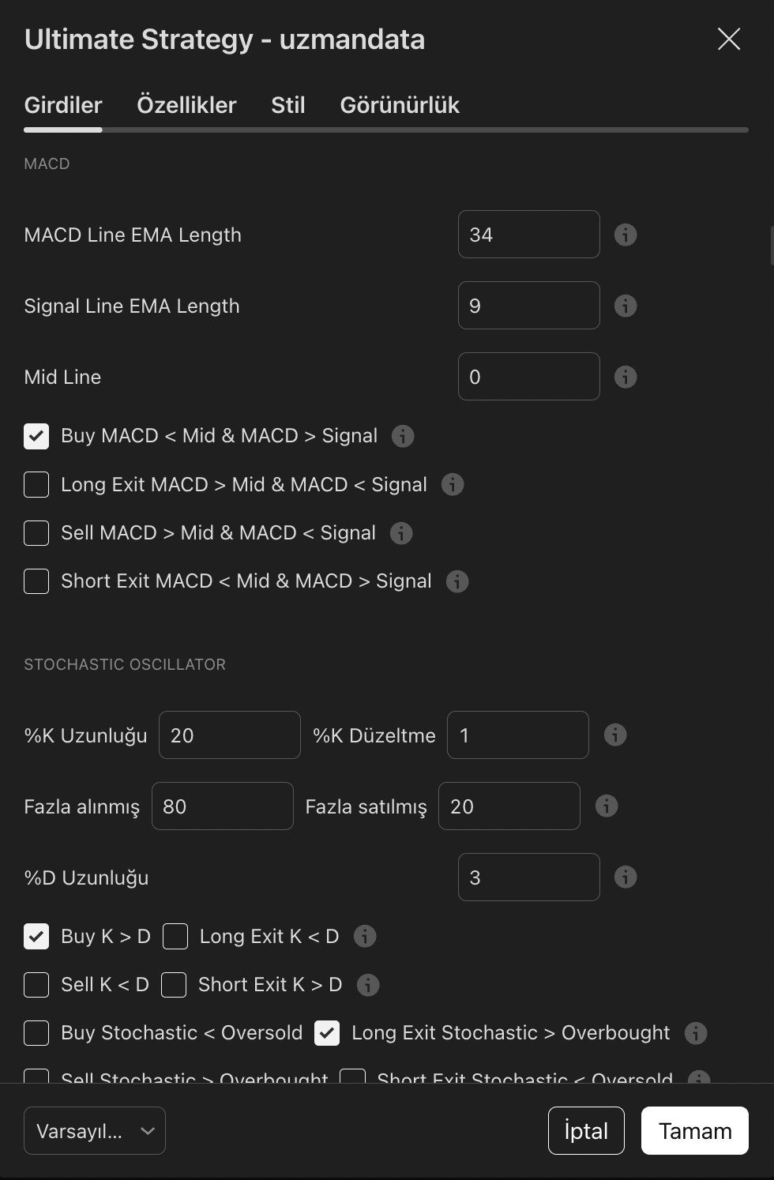774x1180 pixels.
Task: Check the Long Exit K < D box
Action: 175,937
